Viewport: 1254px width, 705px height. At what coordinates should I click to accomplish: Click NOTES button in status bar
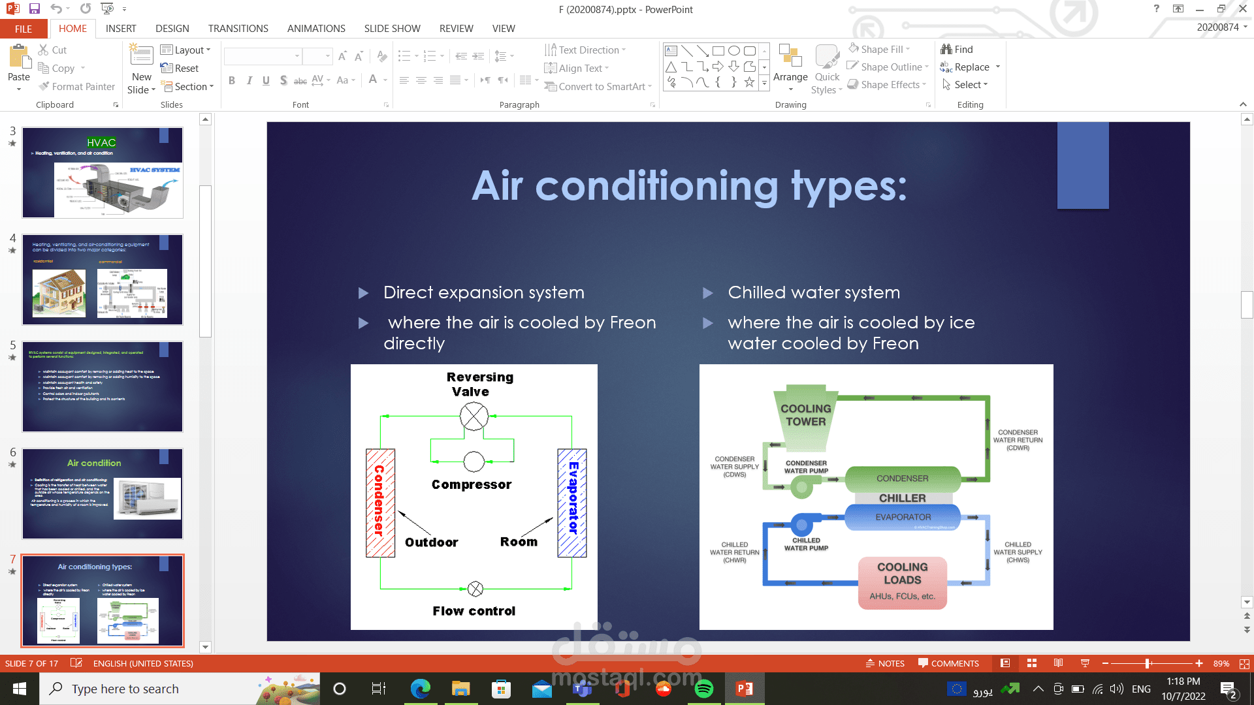885,663
